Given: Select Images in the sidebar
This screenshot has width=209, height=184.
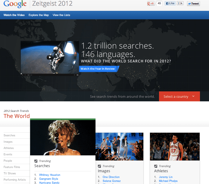Looking at the screenshot, I should point(8,142).
